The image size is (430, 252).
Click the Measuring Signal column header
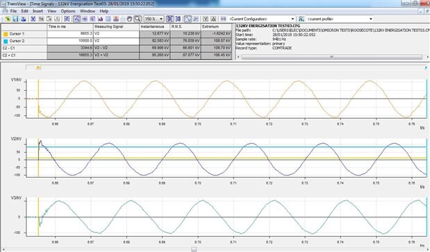click(116, 27)
